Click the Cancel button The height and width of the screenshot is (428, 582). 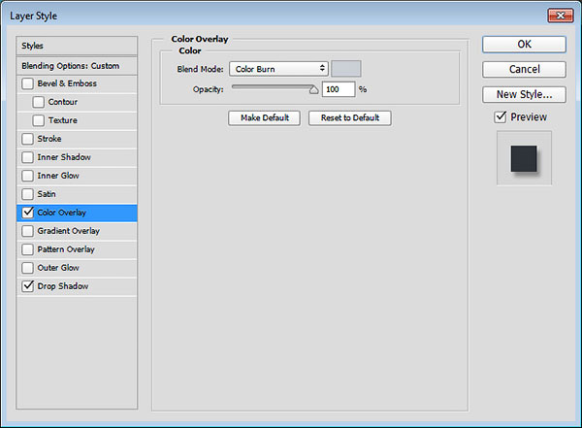pyautogui.click(x=524, y=70)
